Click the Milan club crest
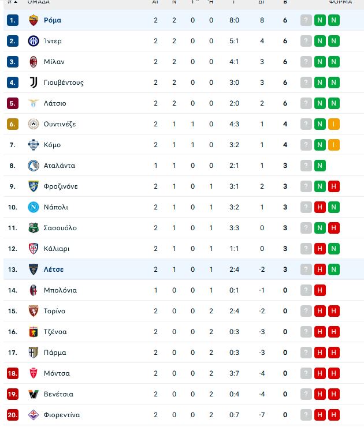Viewport: 364px width, 427px height. (x=34, y=62)
